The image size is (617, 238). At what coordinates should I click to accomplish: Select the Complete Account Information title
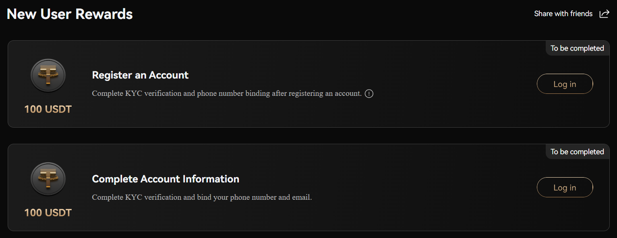pyautogui.click(x=166, y=179)
